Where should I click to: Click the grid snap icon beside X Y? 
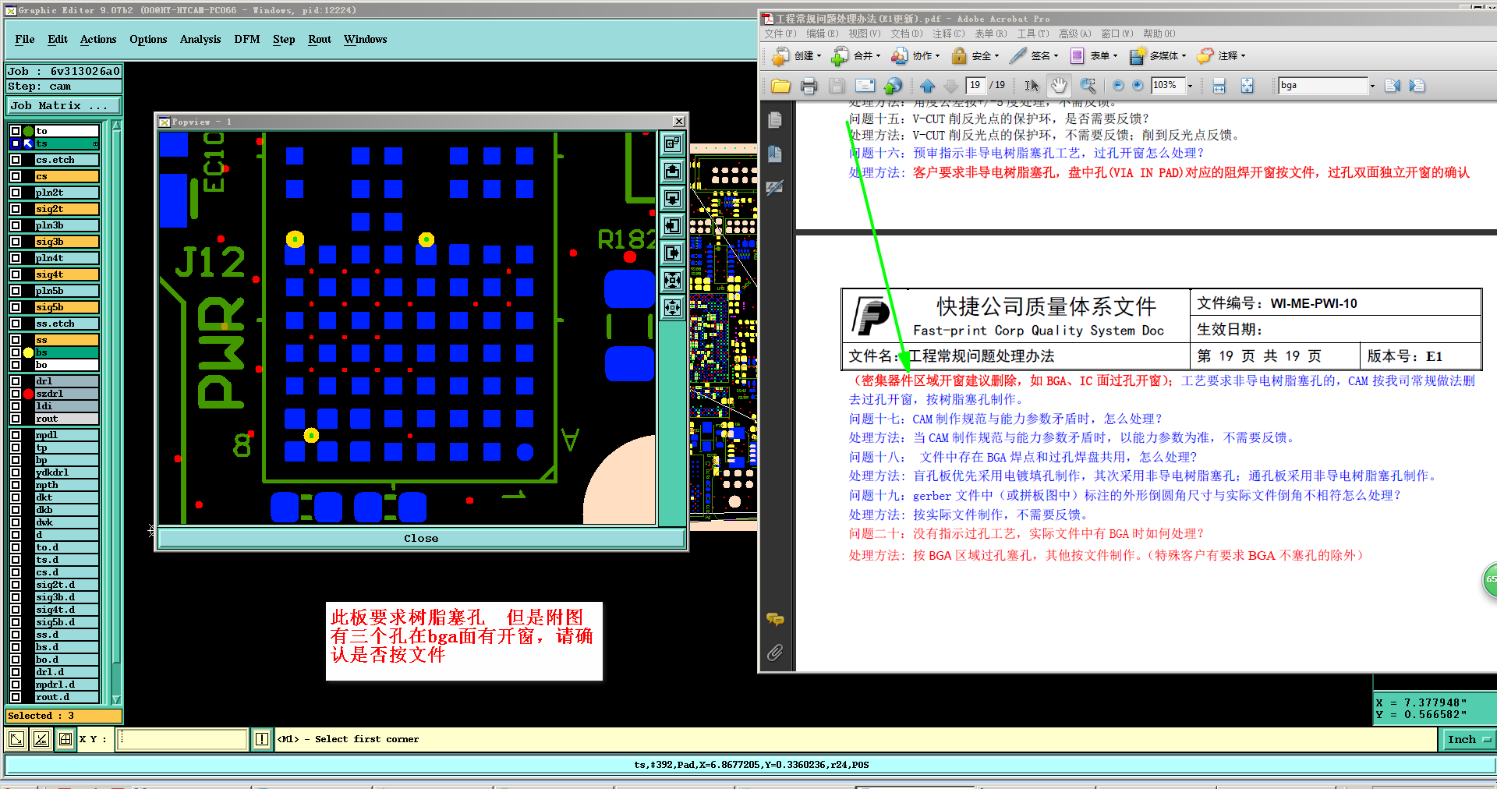click(x=65, y=739)
